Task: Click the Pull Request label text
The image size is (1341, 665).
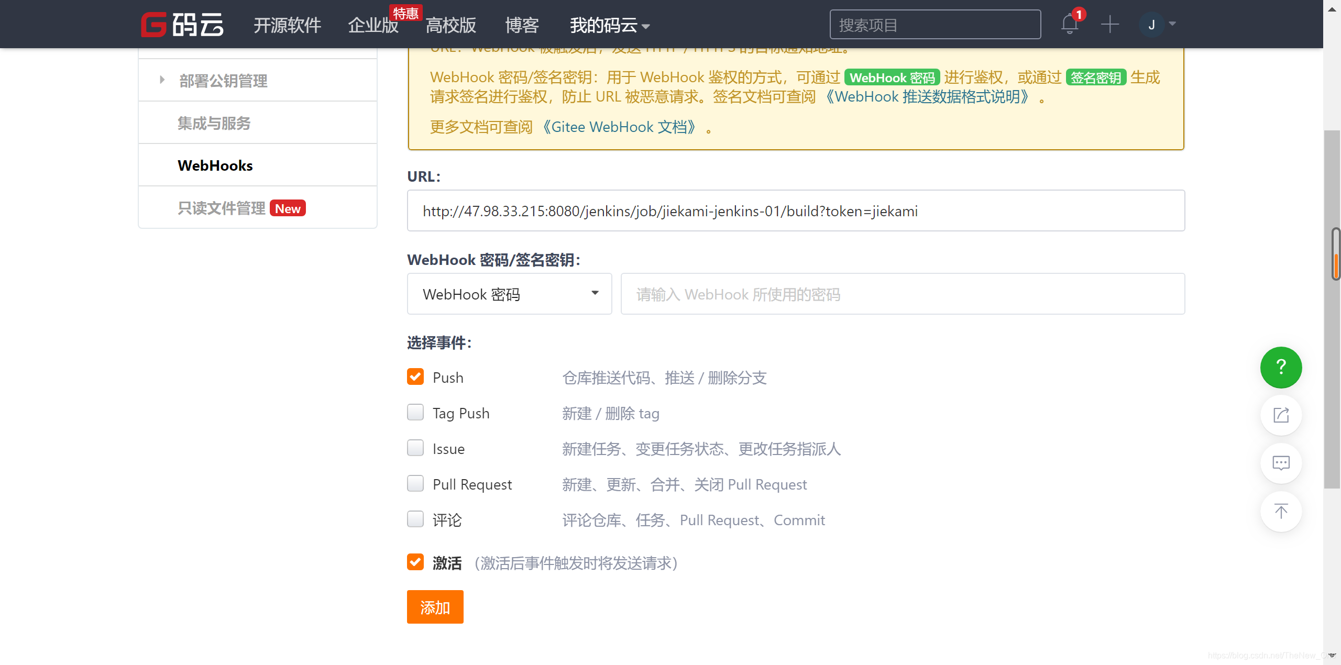Action: tap(472, 484)
